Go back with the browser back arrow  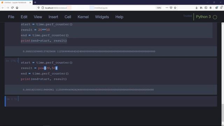click(3, 8)
